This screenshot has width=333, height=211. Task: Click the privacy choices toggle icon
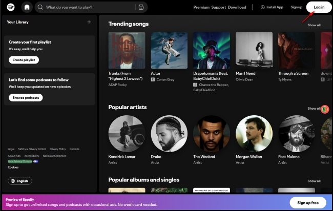tap(36, 161)
